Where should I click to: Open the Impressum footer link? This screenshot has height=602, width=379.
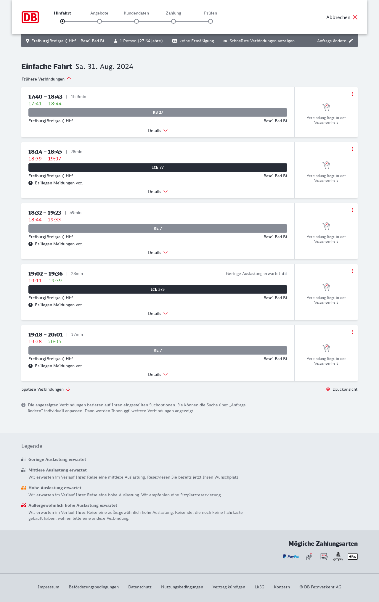click(49, 587)
